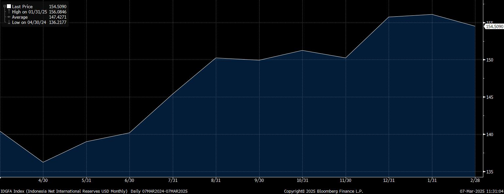Screen dimensions: 504x194
Task: Select the Low on 04/30/24 legend entry
Action: tap(29, 23)
